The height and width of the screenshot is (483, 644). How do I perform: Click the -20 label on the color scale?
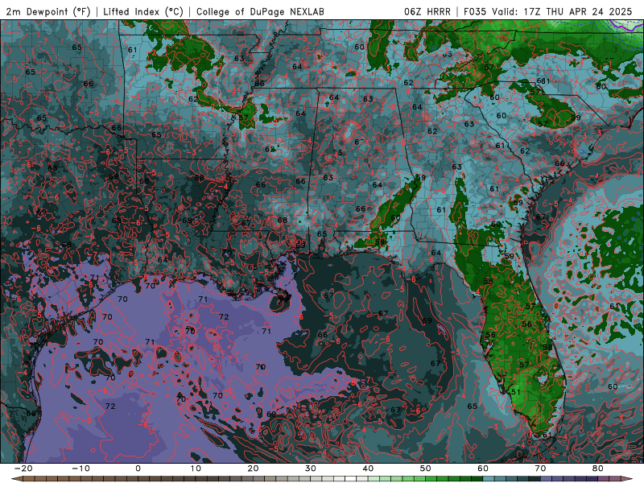click(23, 469)
